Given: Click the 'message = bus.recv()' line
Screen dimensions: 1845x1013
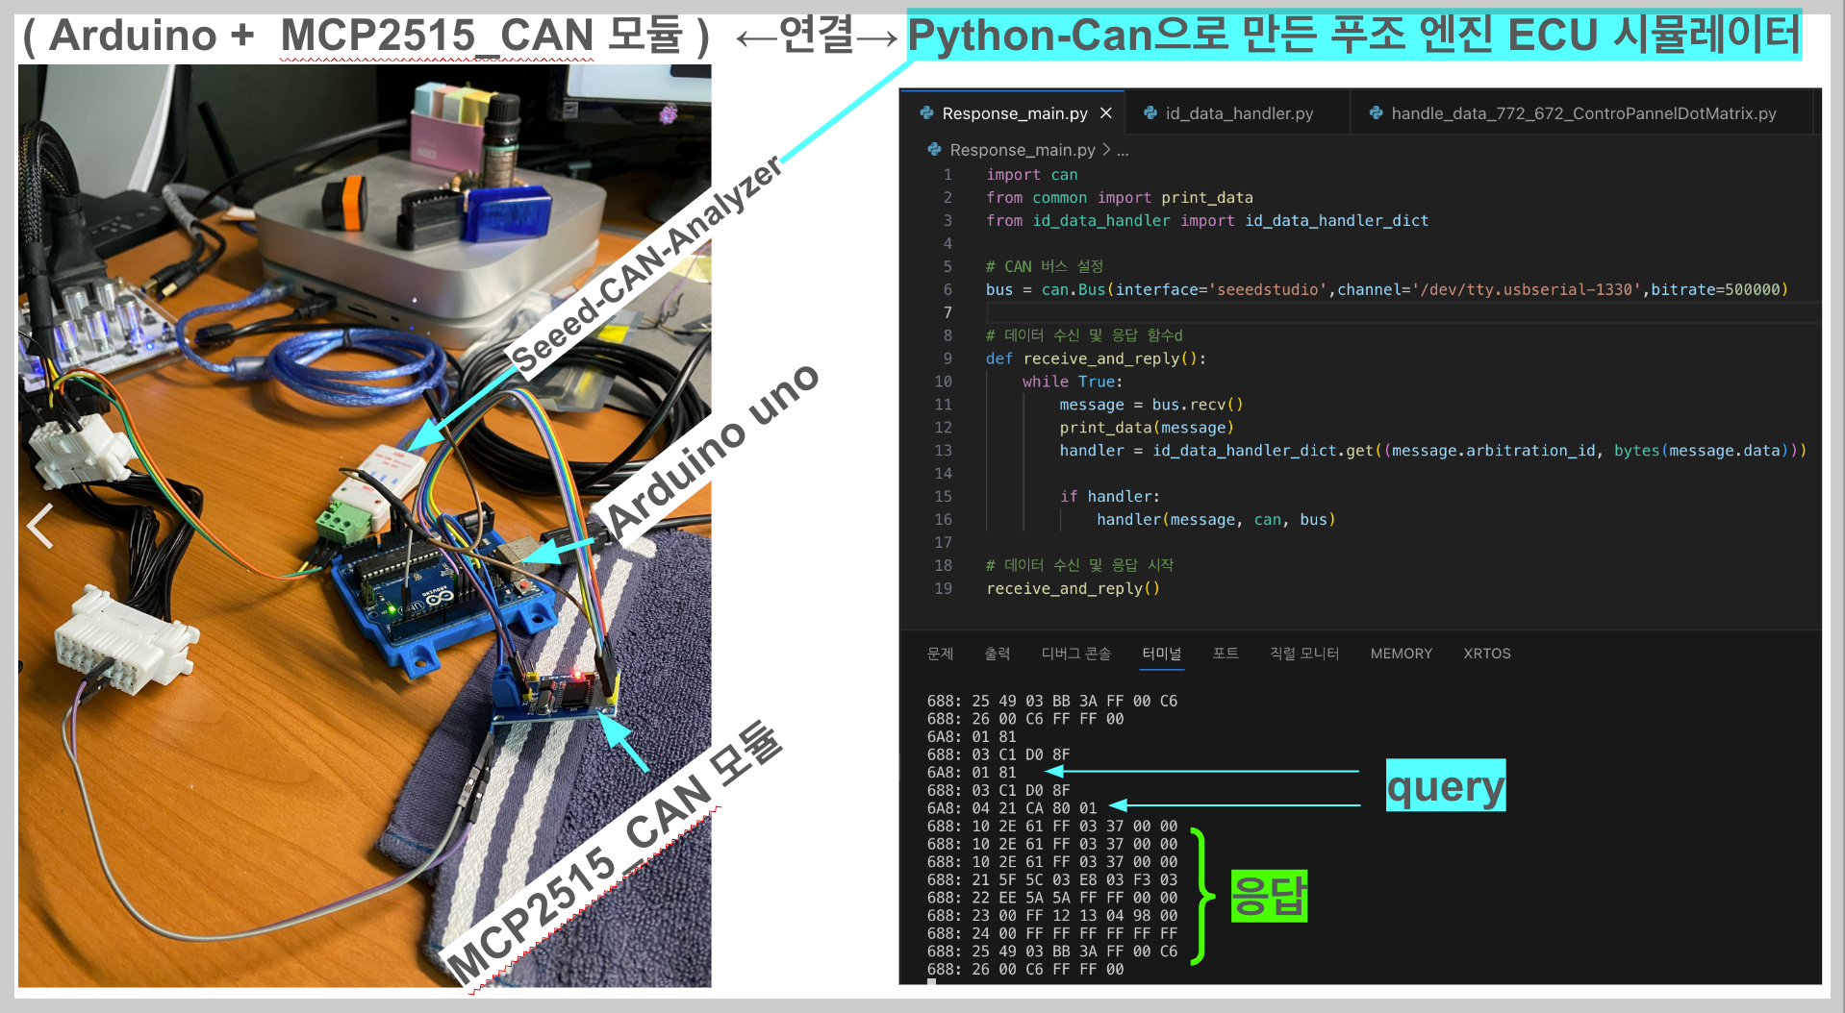Looking at the screenshot, I should [x=1151, y=405].
